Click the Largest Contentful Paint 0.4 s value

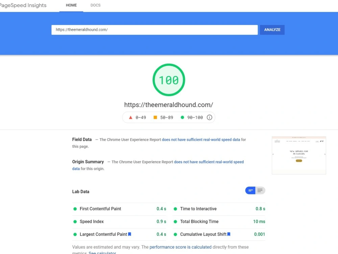(161, 234)
